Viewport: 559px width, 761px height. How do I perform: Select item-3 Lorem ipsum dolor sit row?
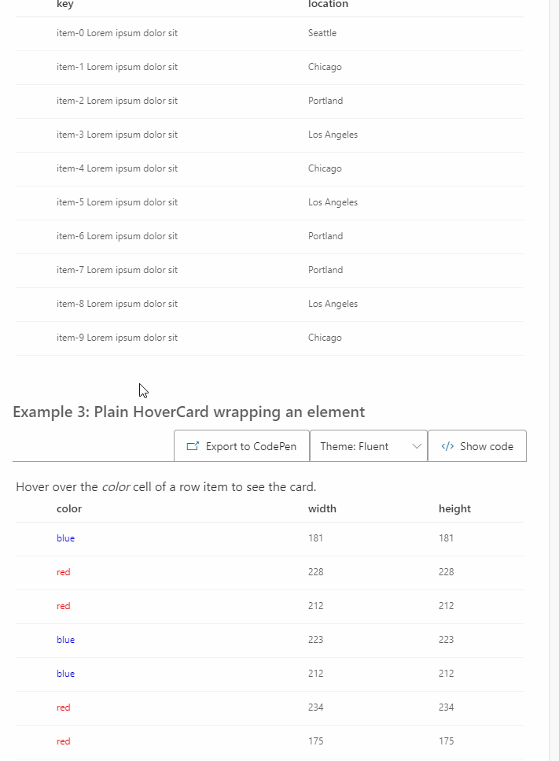270,135
